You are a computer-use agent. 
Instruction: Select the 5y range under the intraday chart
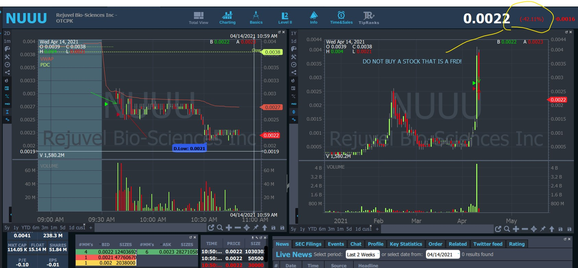7,228
